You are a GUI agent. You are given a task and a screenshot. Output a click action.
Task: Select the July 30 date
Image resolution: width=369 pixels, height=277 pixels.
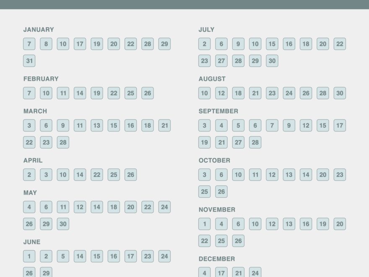[x=272, y=61]
